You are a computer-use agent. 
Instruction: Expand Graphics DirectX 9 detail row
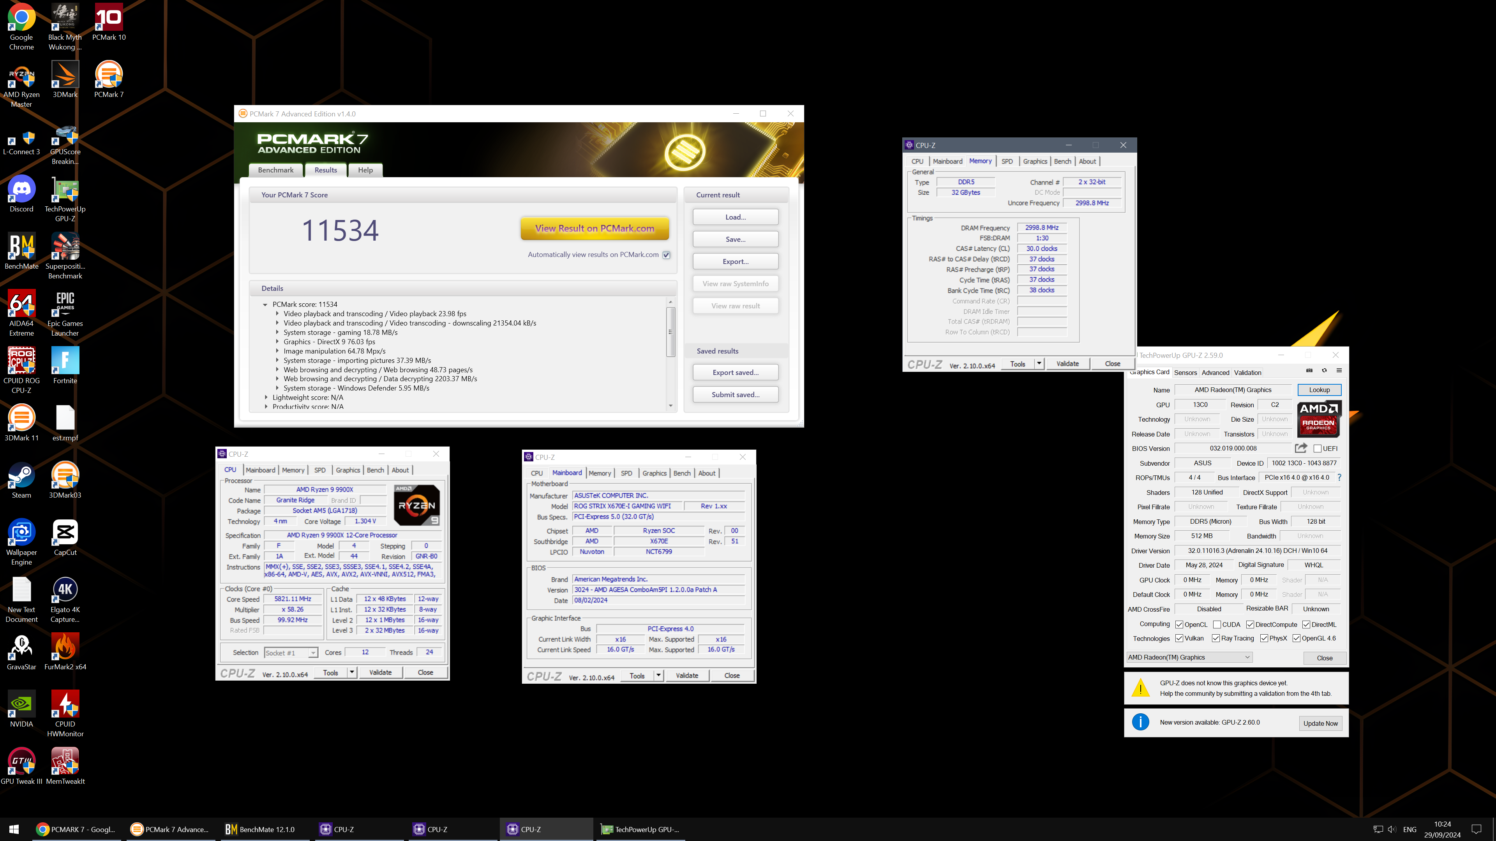pyautogui.click(x=277, y=342)
